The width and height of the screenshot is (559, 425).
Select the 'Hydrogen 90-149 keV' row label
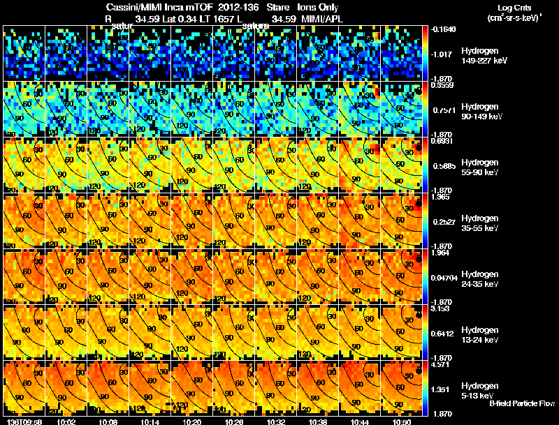481,112
